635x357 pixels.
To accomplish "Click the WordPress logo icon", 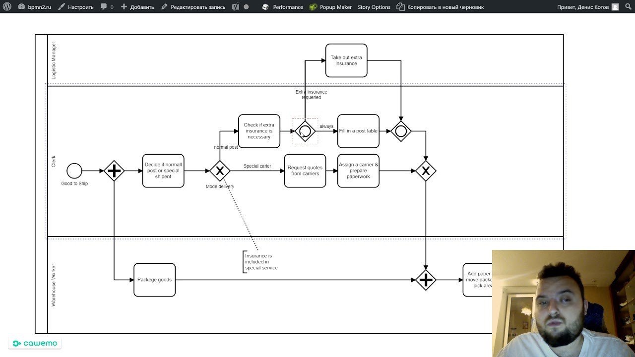I will tap(7, 7).
